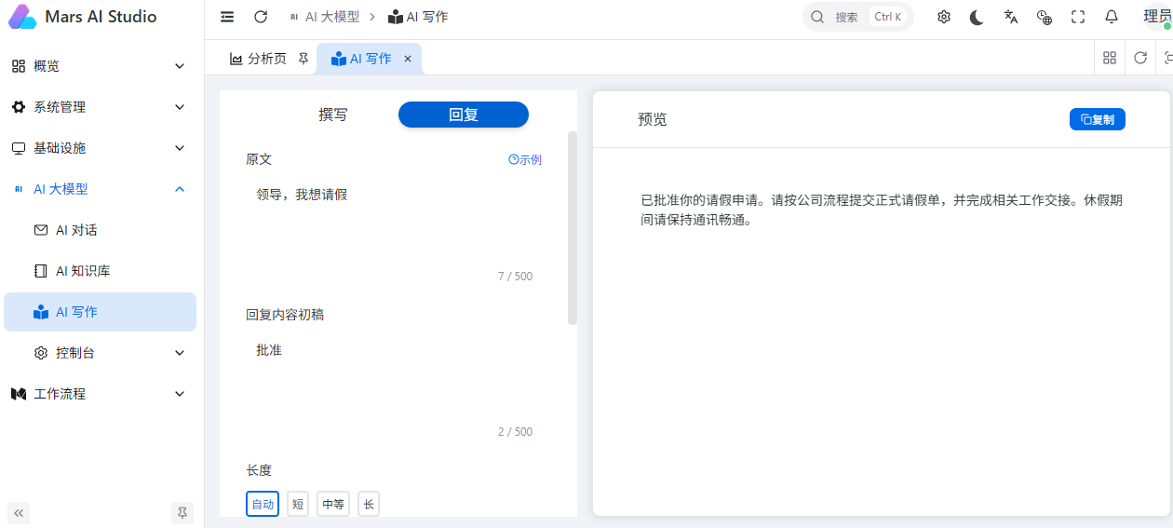Expand the 基础设施 menu chevron
Image resolution: width=1173 pixels, height=528 pixels.
(180, 148)
